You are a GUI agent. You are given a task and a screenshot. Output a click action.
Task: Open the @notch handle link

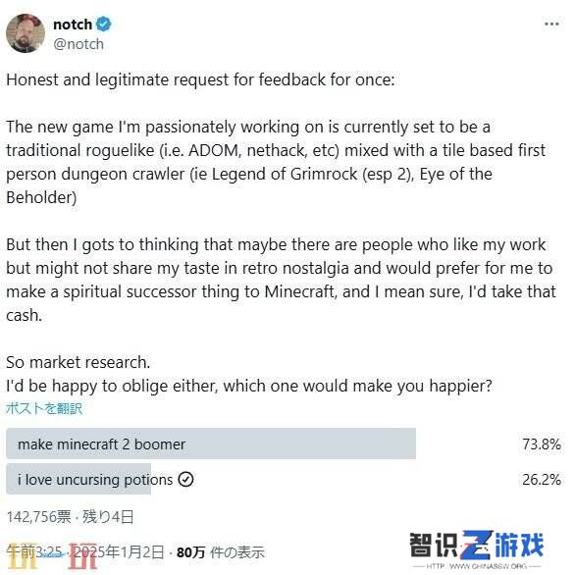[x=78, y=44]
